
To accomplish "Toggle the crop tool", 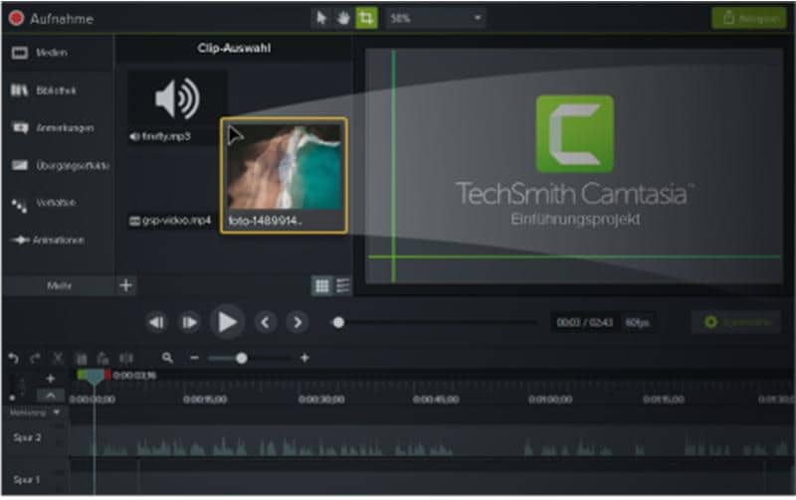I will (366, 18).
